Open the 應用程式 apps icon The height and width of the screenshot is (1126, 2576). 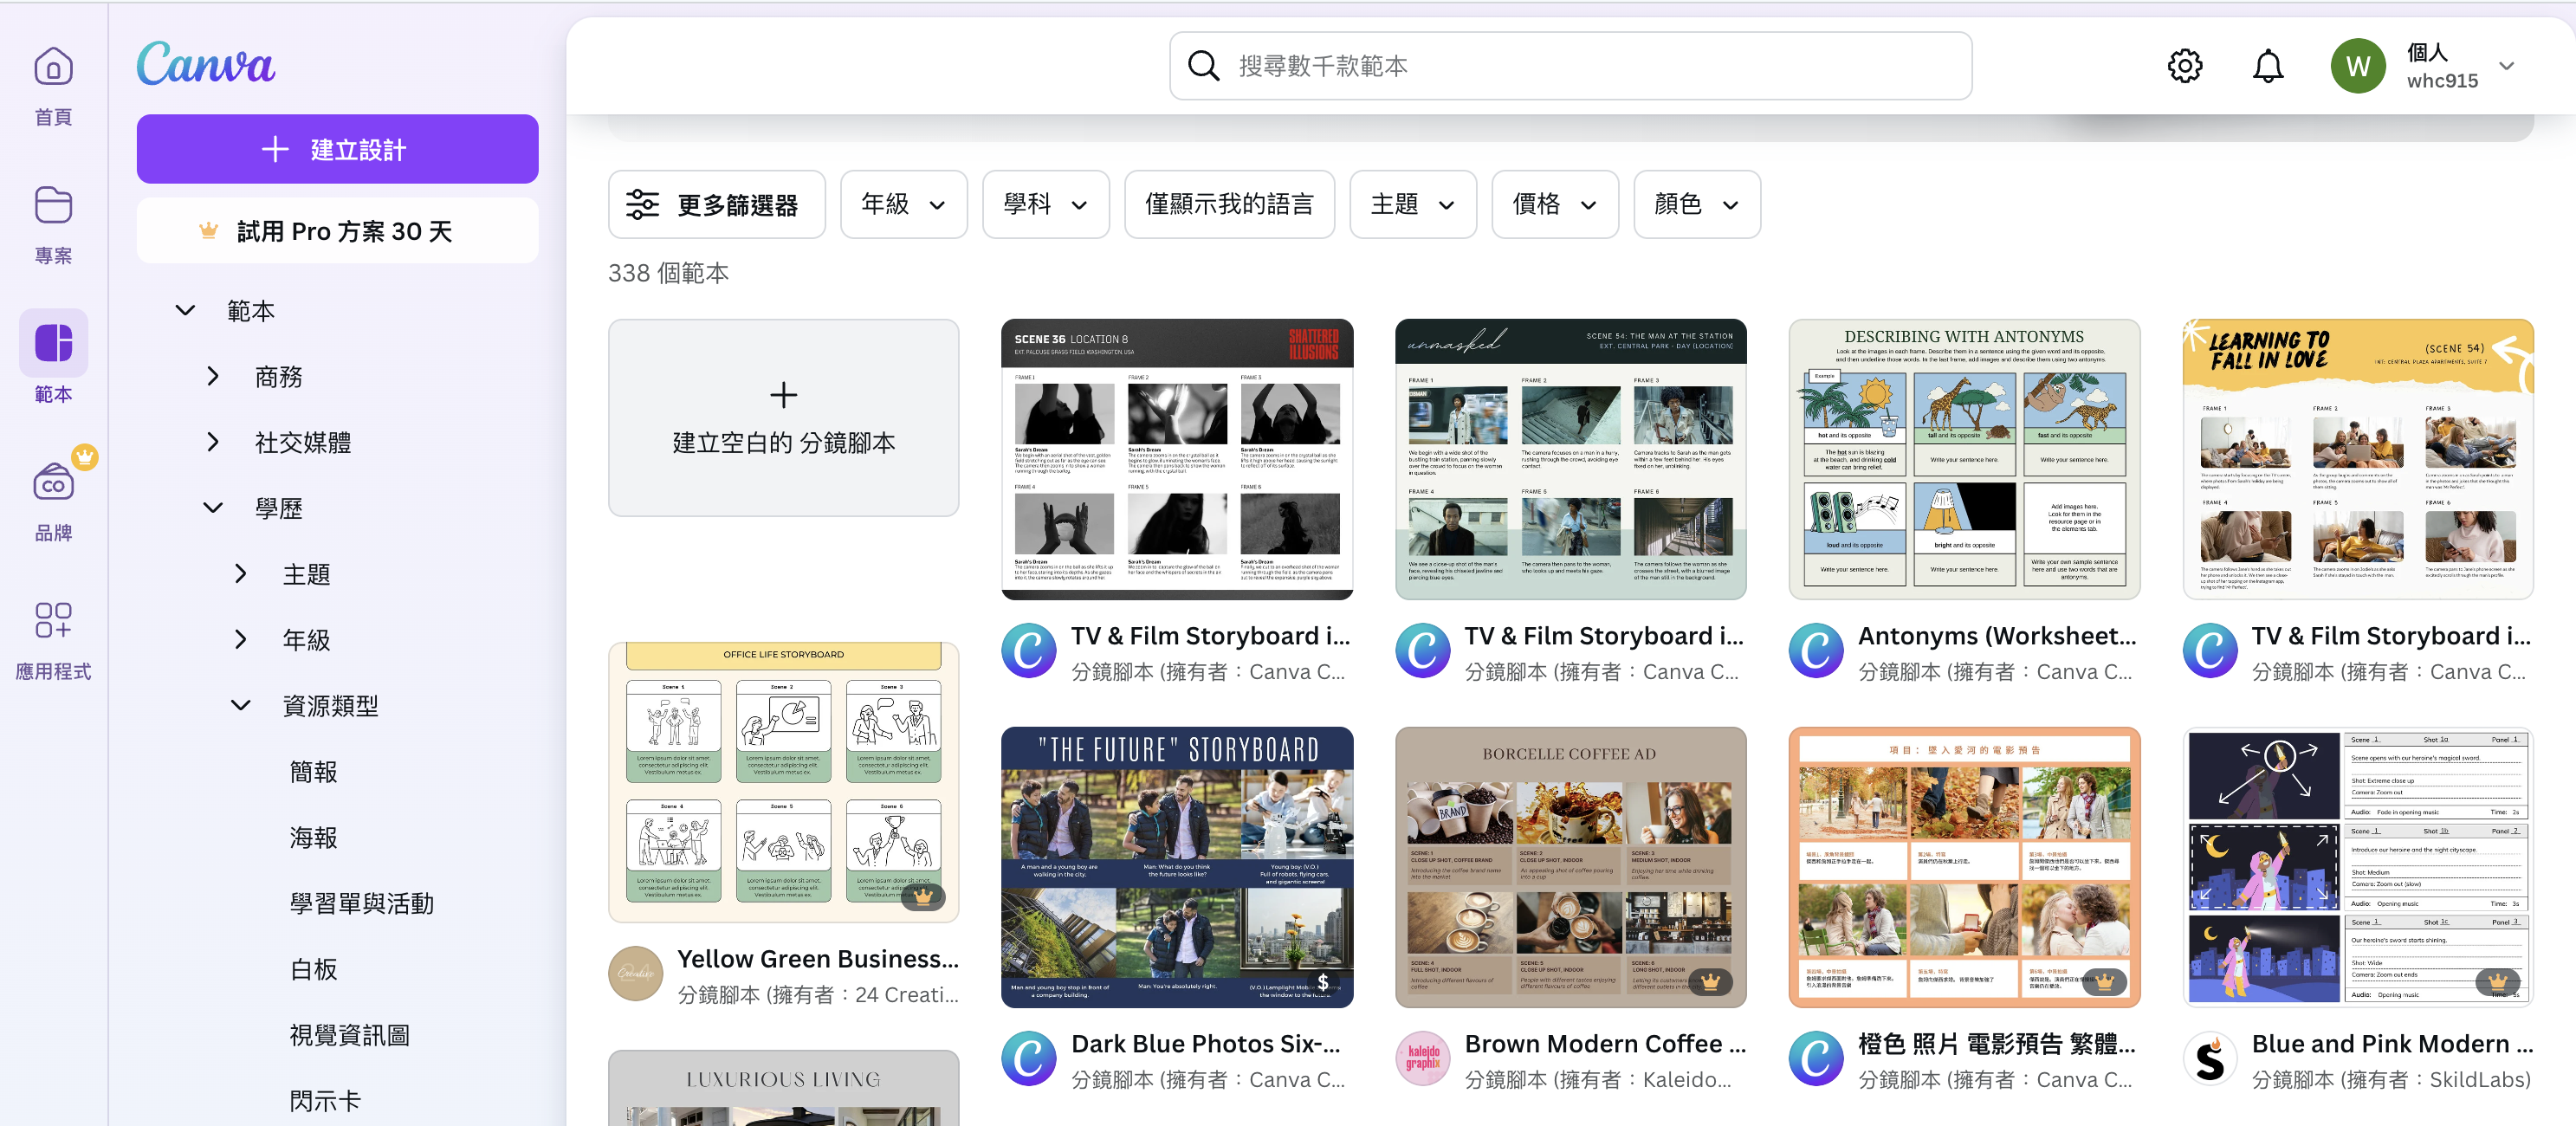pos(53,620)
